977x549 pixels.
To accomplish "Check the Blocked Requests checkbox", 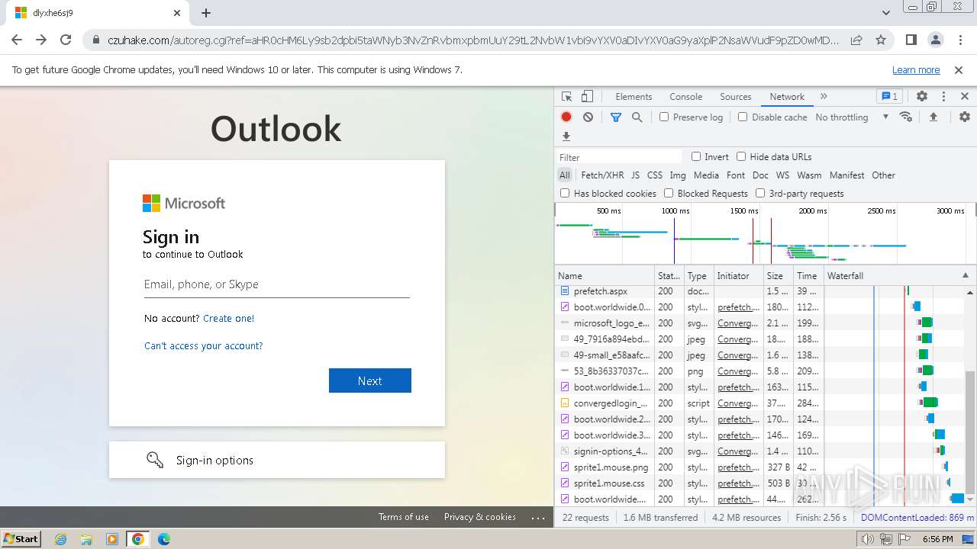I will tap(669, 194).
